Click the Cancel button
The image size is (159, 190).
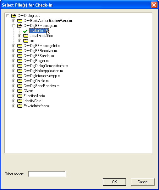143,182
